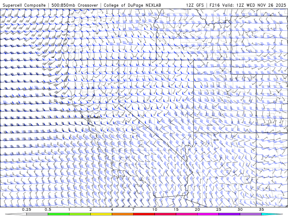
Task: Click the legend value 35
Action: [x=261, y=210]
